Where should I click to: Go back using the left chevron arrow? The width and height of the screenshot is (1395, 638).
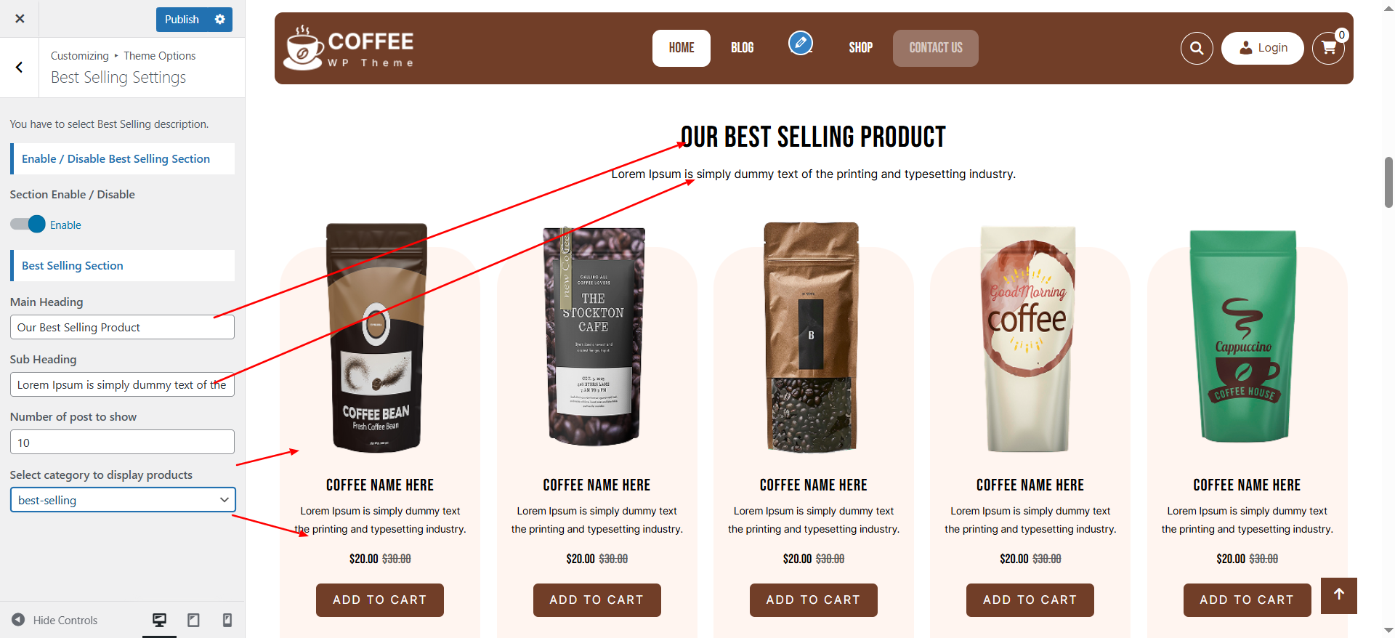(20, 68)
